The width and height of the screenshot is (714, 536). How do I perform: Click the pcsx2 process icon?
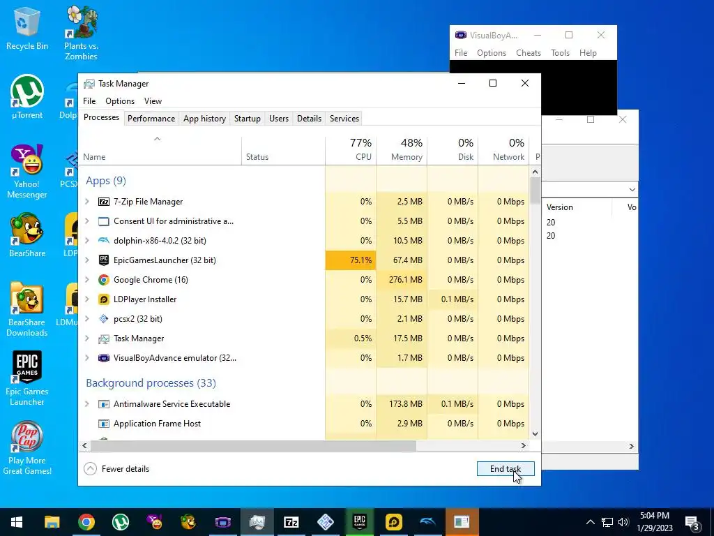click(104, 319)
